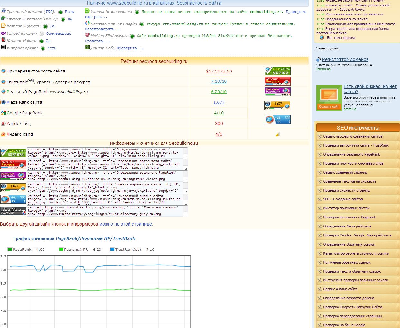Click the blue ТИЦ 300 informer badge in rating table
The image size is (400, 328).
coord(278,120)
